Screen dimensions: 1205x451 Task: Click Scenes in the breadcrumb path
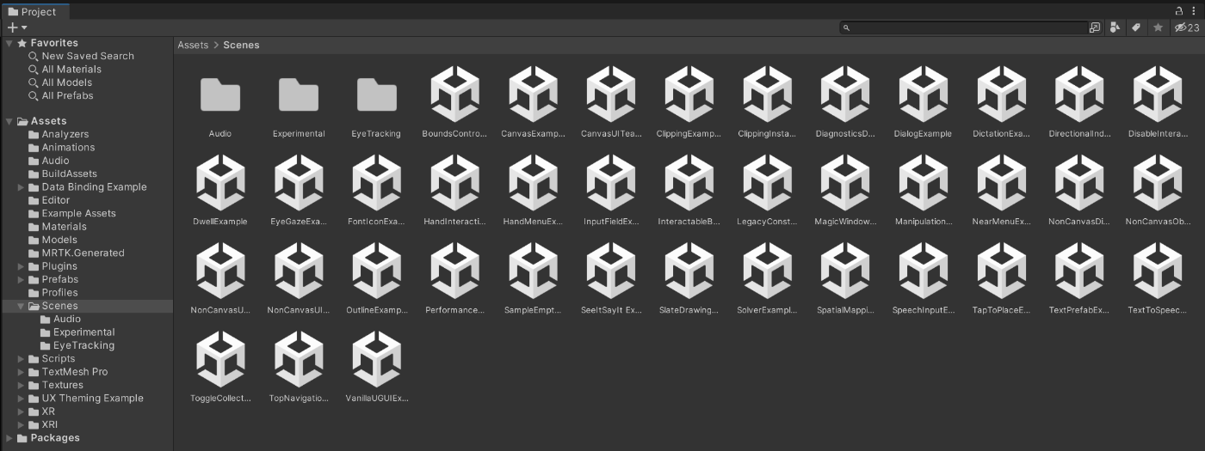pyautogui.click(x=241, y=45)
